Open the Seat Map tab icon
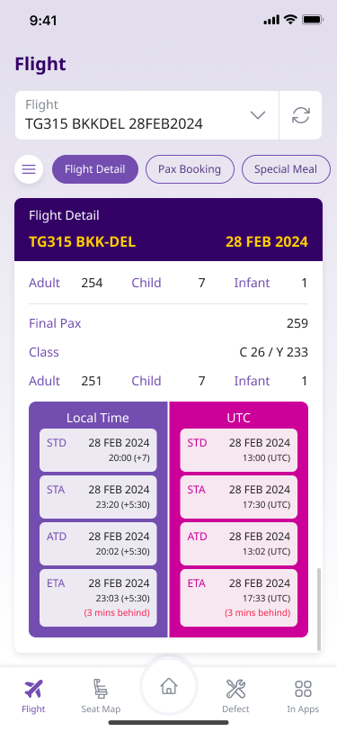 101,689
